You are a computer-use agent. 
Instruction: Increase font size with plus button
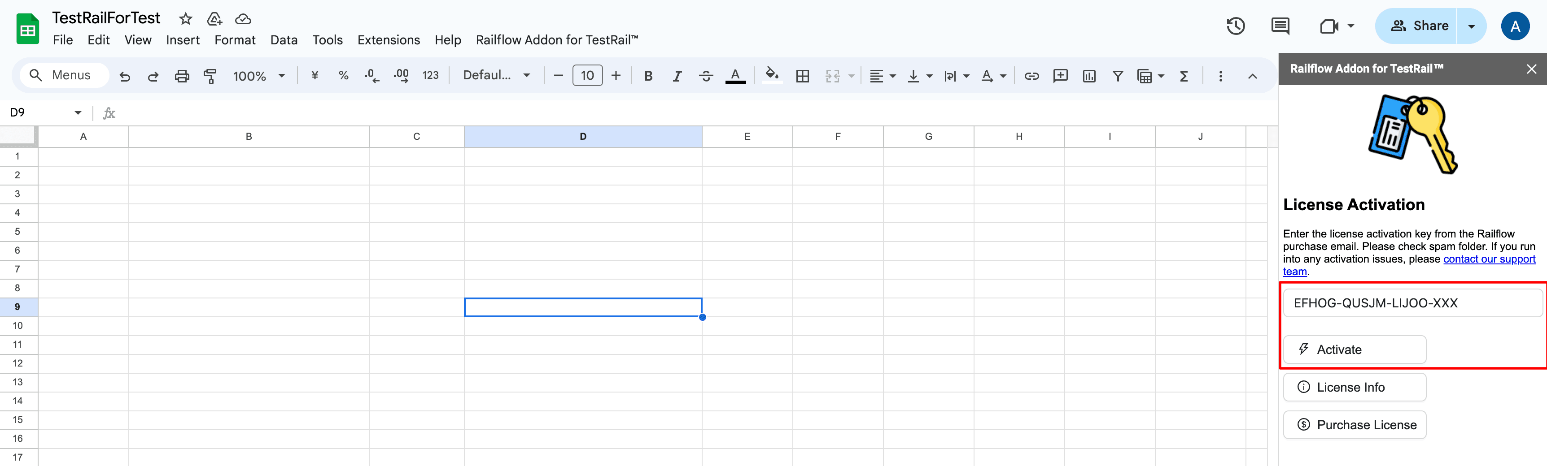coord(616,76)
